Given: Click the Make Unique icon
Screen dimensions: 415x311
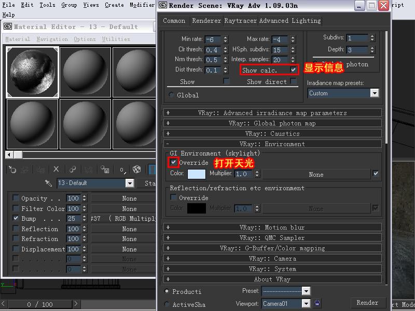Looking at the screenshot, I should 88,169.
